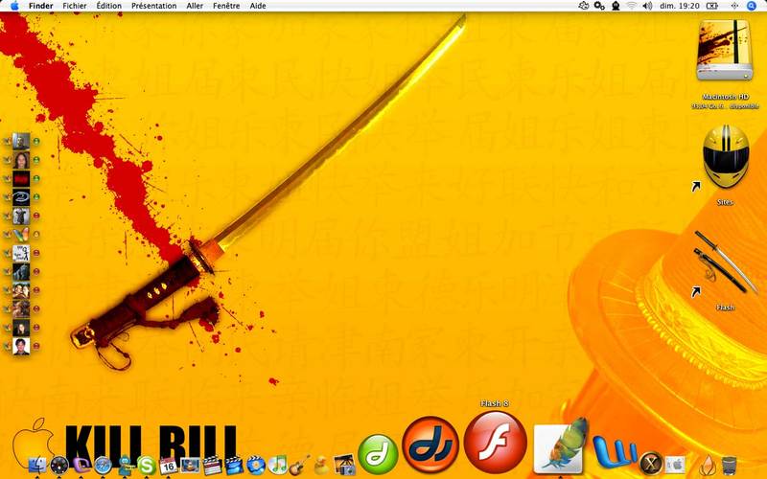The image size is (767, 479).
Task: Open the Sites helmet alias on desktop
Action: pyautogui.click(x=726, y=157)
